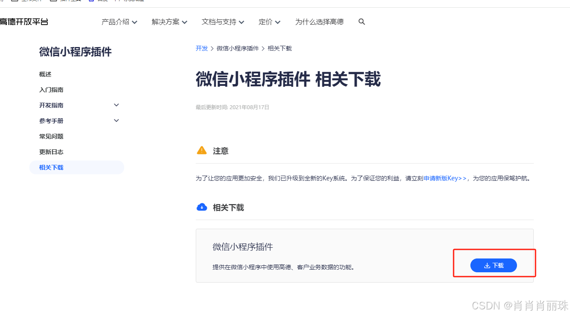
Task: Click the search magnifier icon
Action: (x=362, y=22)
